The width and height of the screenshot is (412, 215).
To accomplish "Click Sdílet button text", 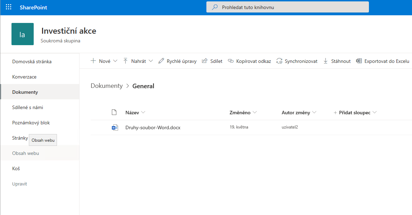I will [x=216, y=61].
